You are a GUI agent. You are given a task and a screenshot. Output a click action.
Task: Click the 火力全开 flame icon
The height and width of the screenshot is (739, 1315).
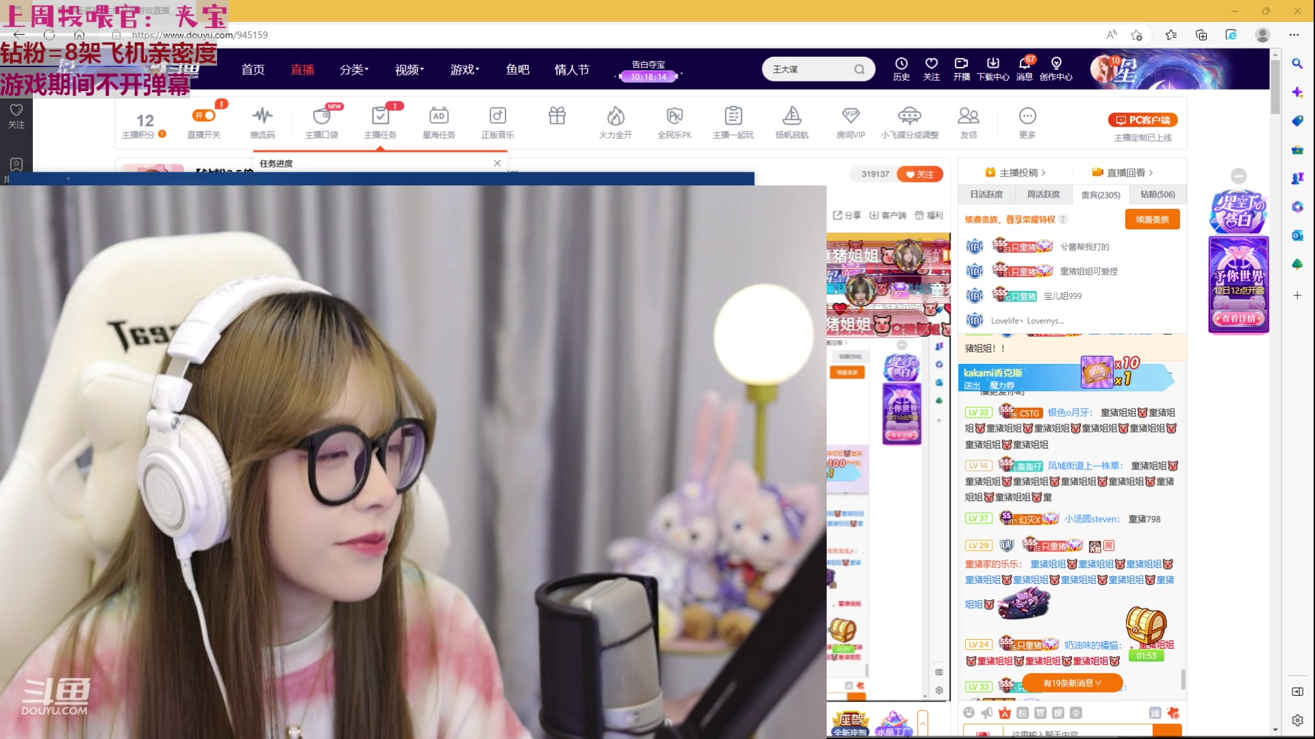click(x=615, y=116)
